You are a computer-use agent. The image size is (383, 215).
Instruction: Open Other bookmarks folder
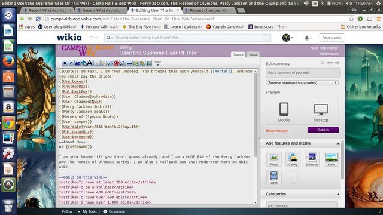click(360, 27)
